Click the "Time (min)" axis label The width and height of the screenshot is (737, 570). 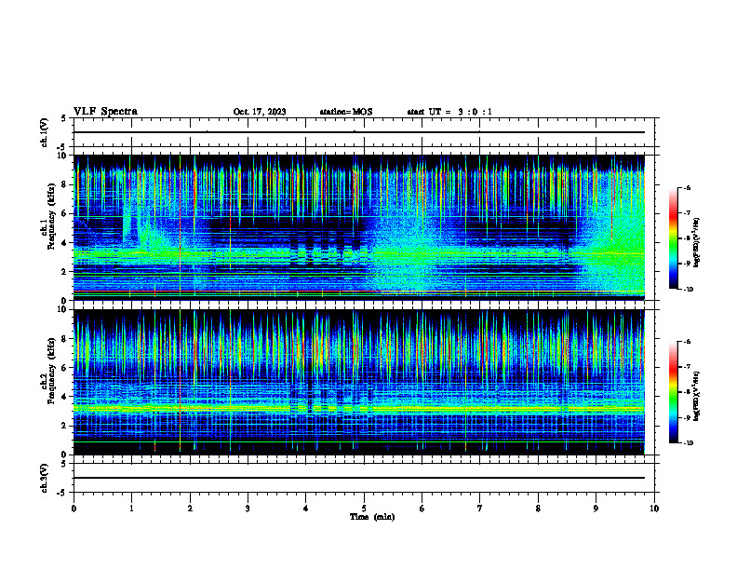pos(372,517)
